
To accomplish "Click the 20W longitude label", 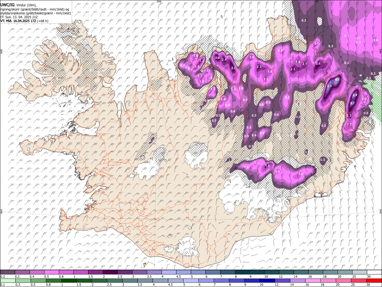I will tap(159, 1).
